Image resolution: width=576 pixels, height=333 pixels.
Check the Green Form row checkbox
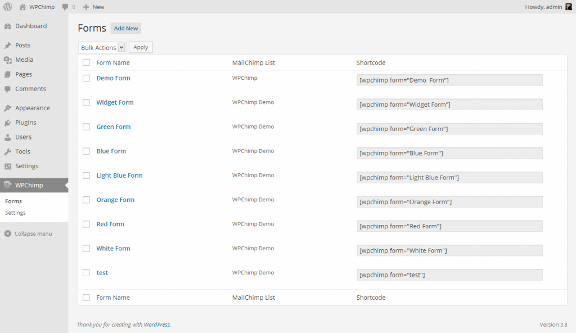click(x=86, y=127)
